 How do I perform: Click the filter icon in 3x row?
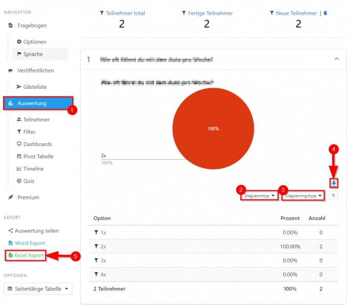coord(96,260)
